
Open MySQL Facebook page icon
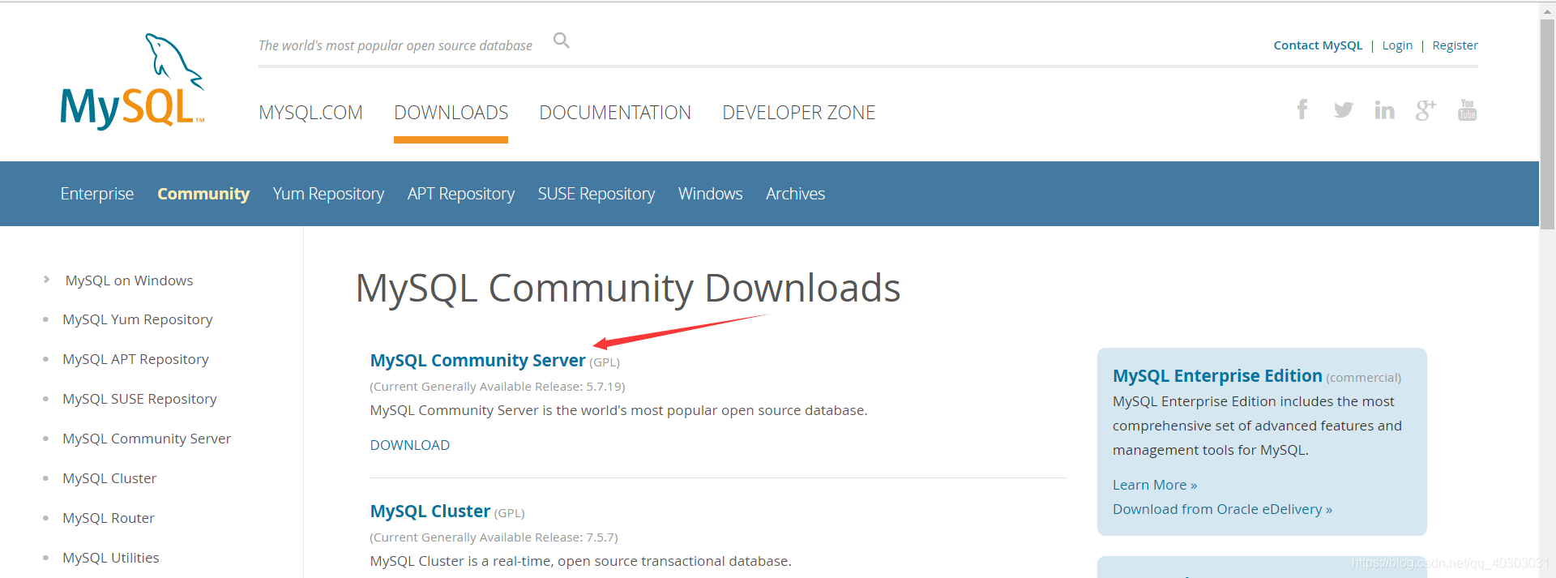[1302, 109]
